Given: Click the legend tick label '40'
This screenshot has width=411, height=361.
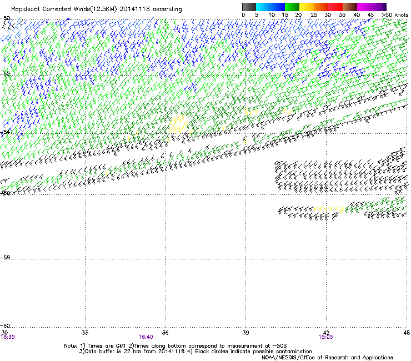Looking at the screenshot, I should tap(357, 15).
